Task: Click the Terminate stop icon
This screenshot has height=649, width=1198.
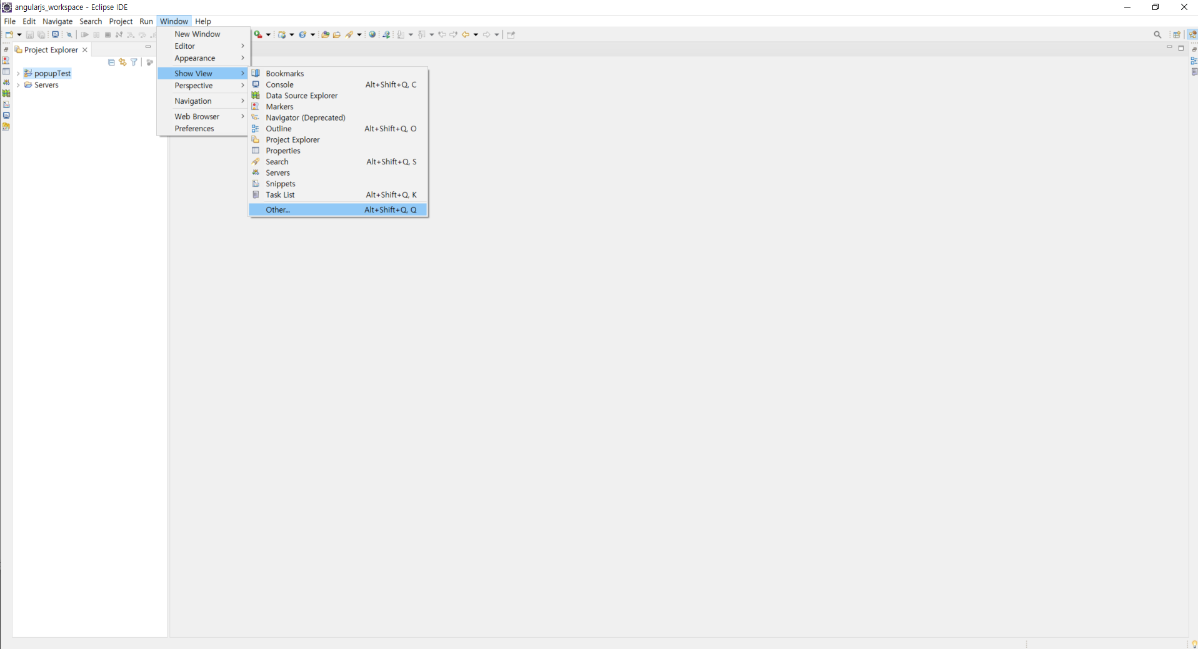Action: coord(107,35)
